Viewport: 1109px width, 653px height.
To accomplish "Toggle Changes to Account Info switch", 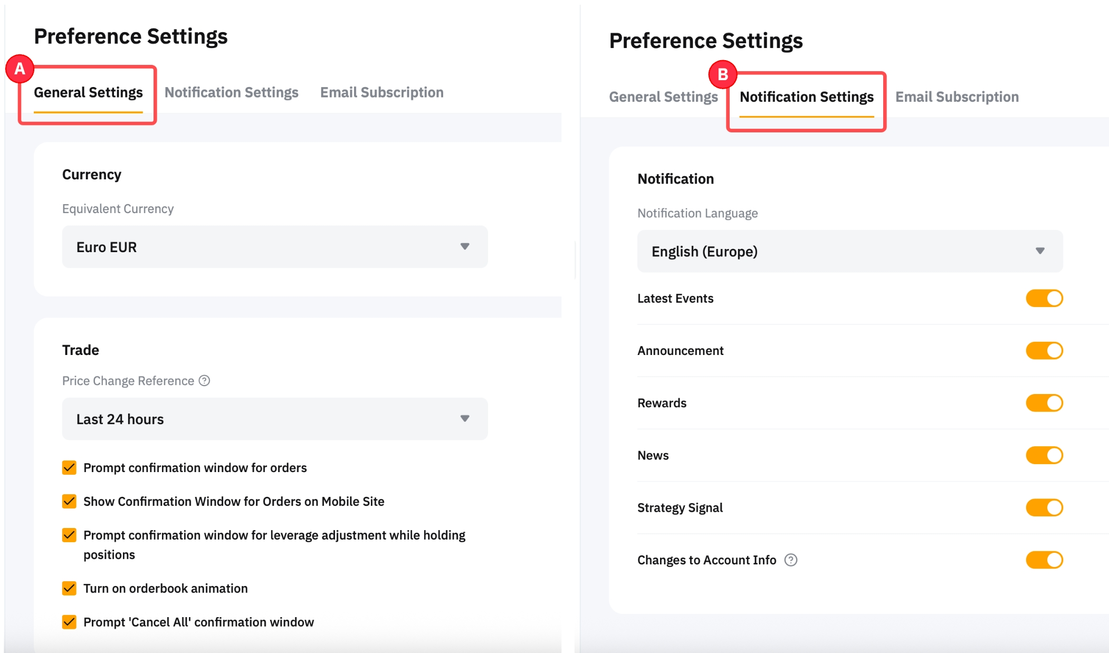I will coord(1044,560).
